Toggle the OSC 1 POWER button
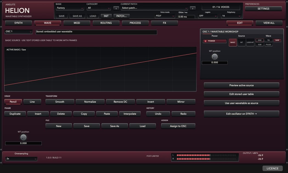Screen dimensions: 288x173 pos(214,41)
